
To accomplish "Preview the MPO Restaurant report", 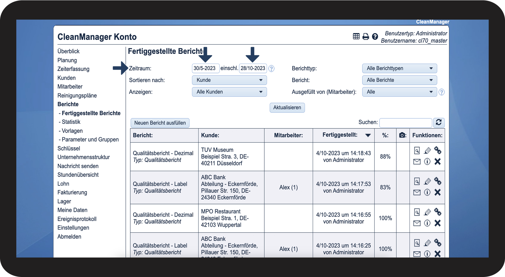I will click(x=417, y=212).
